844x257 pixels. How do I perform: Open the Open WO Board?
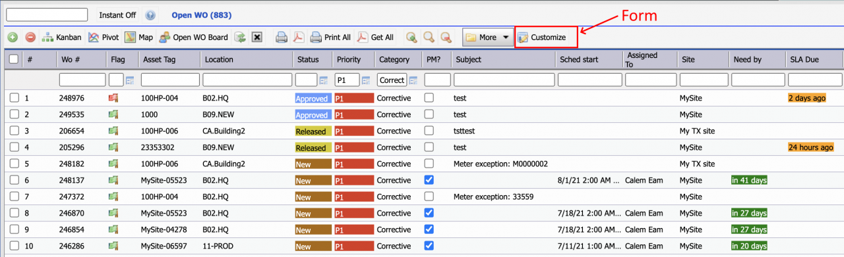coord(193,37)
